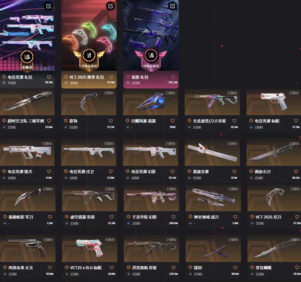Click heart icon beside 剥皮小刀

(x=296, y=172)
